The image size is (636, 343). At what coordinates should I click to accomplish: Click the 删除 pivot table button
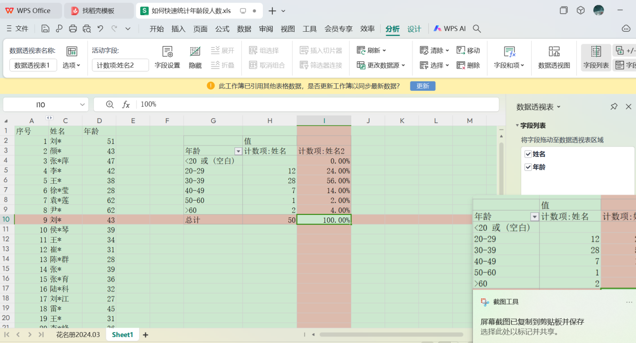point(469,65)
